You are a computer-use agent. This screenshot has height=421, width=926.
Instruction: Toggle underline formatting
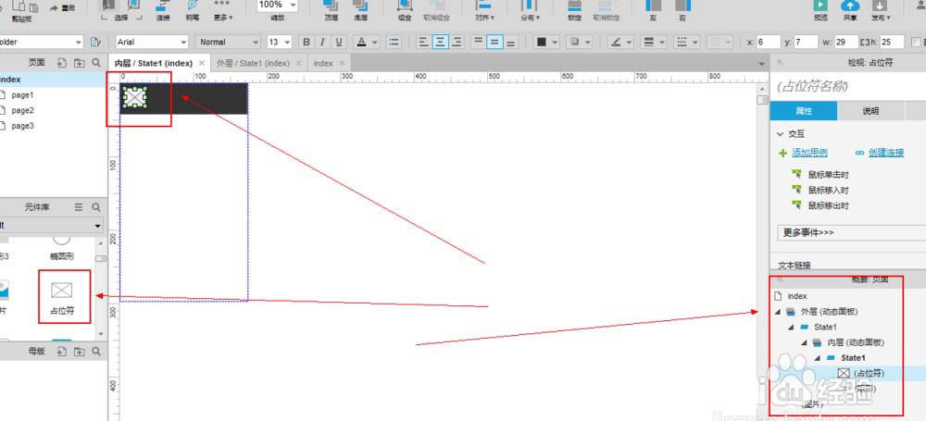(339, 42)
